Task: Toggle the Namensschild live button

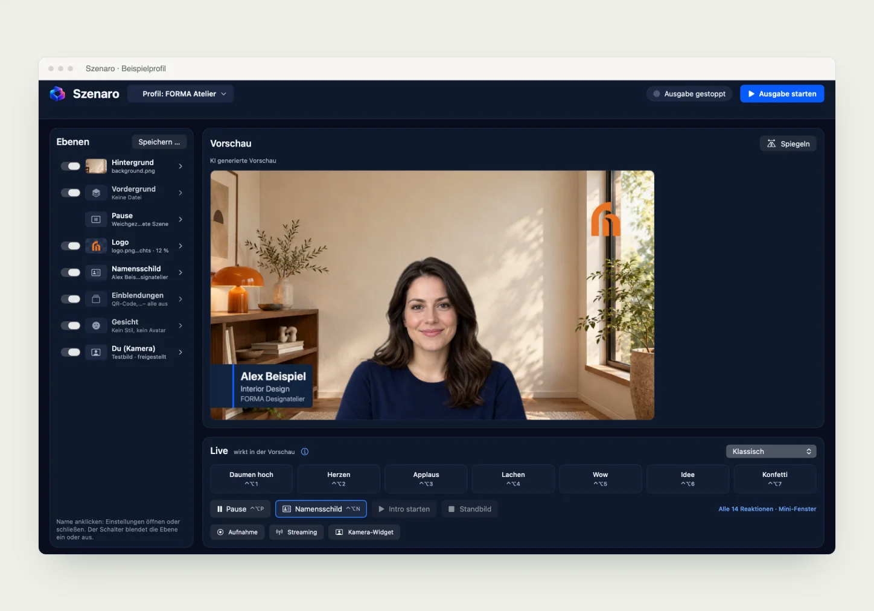Action: 321,509
